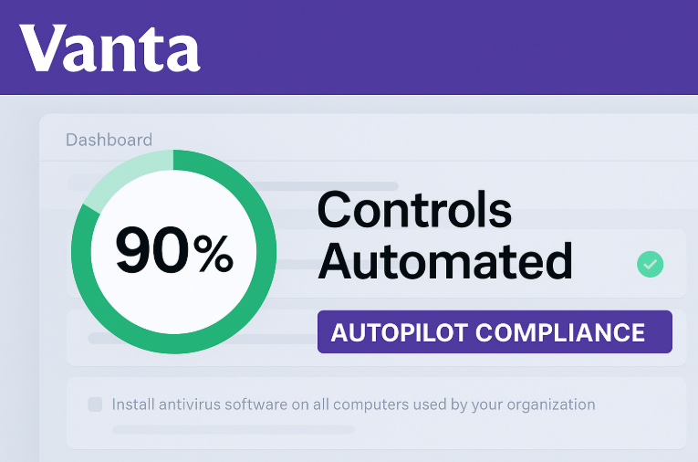Open the Dashboard tab label
The width and height of the screenshot is (698, 462).
pyautogui.click(x=109, y=140)
